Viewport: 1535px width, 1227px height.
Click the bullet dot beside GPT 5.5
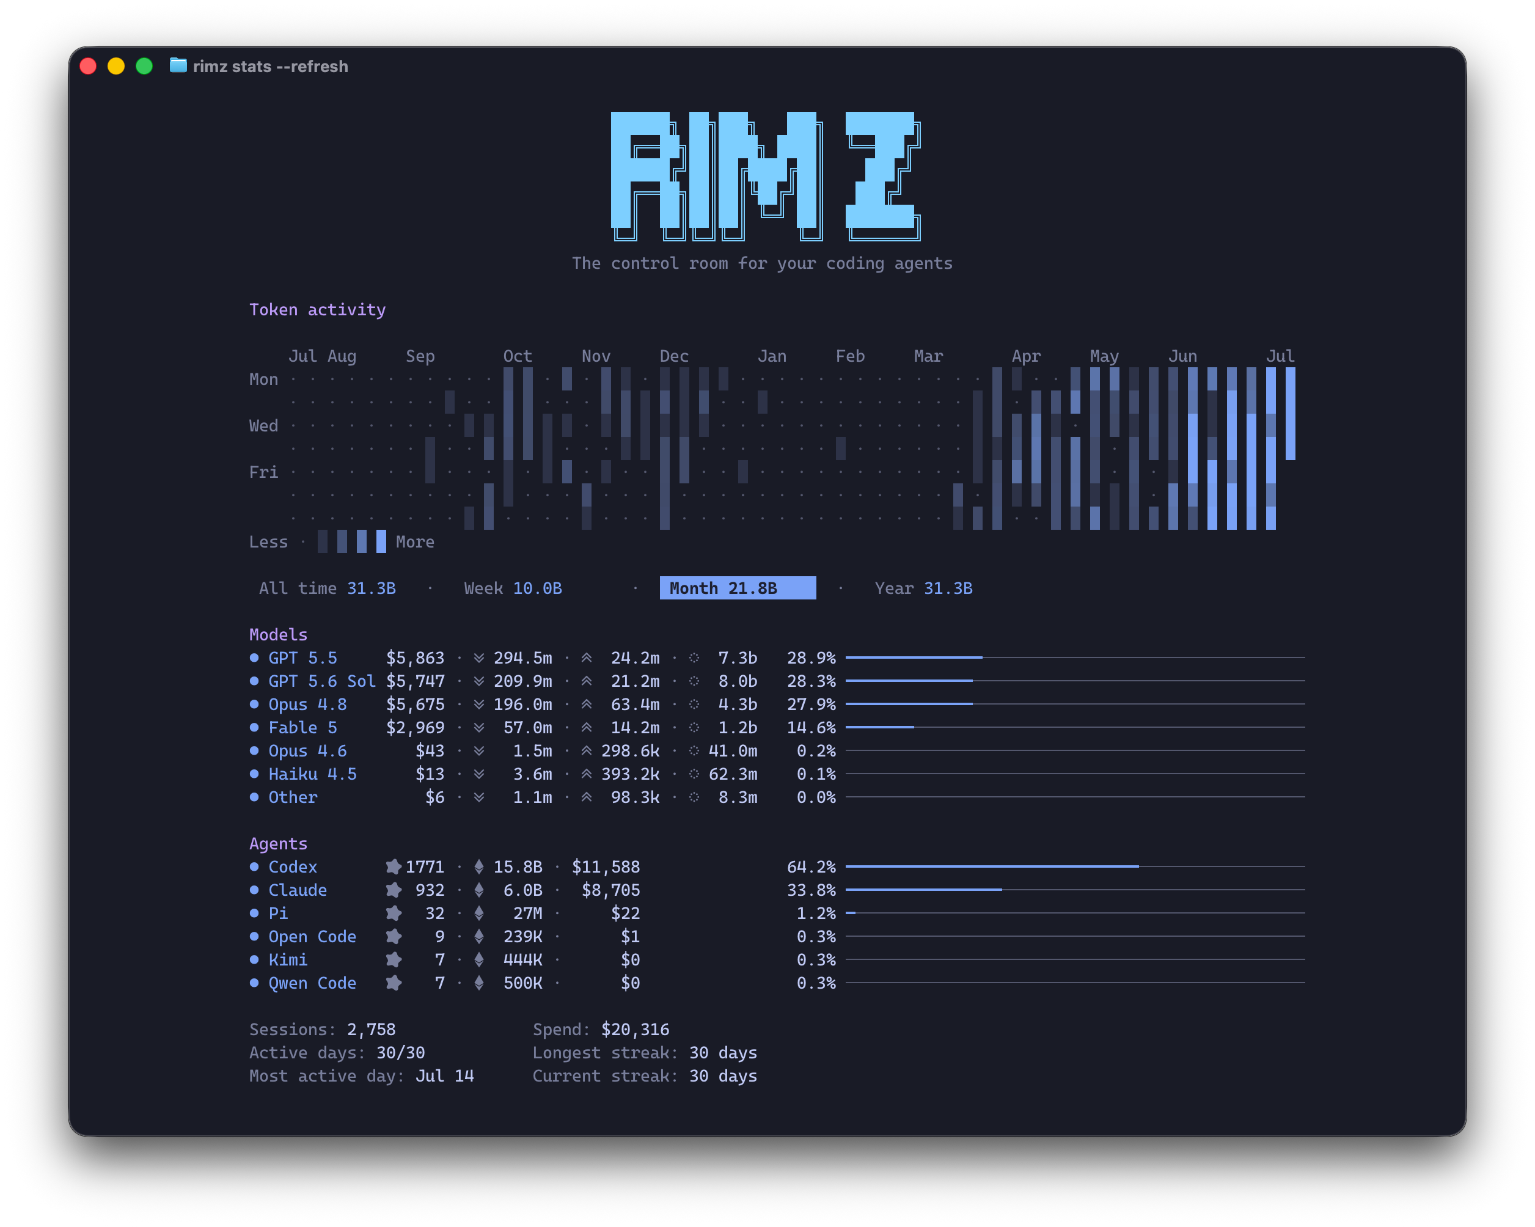(254, 658)
